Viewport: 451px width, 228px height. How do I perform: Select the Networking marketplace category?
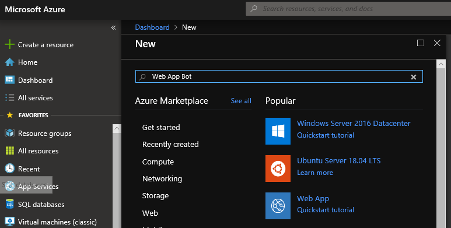point(162,179)
